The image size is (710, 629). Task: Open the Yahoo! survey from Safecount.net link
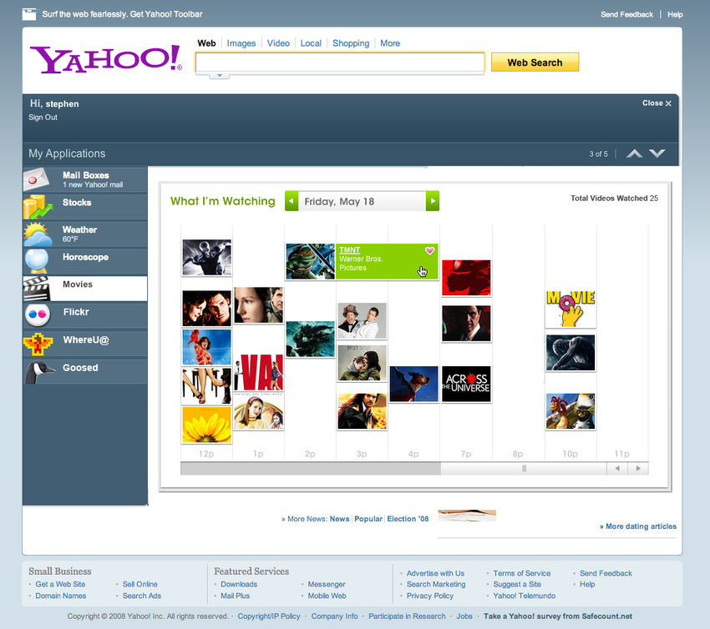tap(557, 616)
